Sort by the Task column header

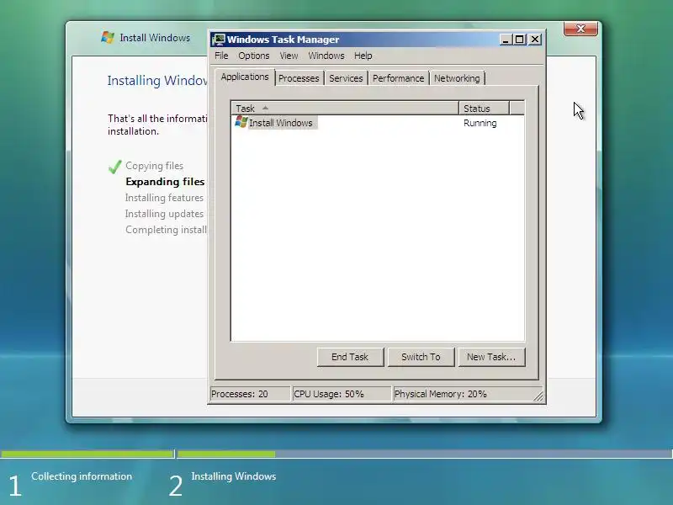point(345,109)
